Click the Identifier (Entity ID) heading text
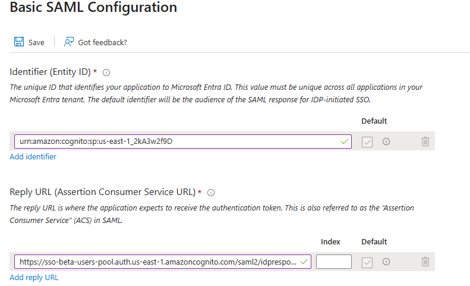This screenshot has width=470, height=286. tap(50, 72)
